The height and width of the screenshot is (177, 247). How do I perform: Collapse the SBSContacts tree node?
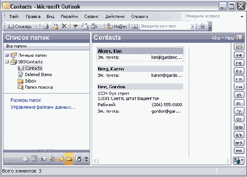tap(7, 61)
